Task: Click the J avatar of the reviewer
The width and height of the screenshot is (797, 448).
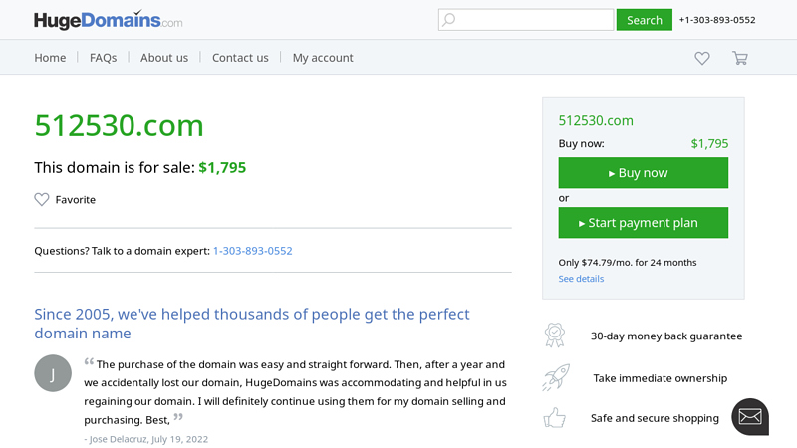Action: pyautogui.click(x=53, y=373)
